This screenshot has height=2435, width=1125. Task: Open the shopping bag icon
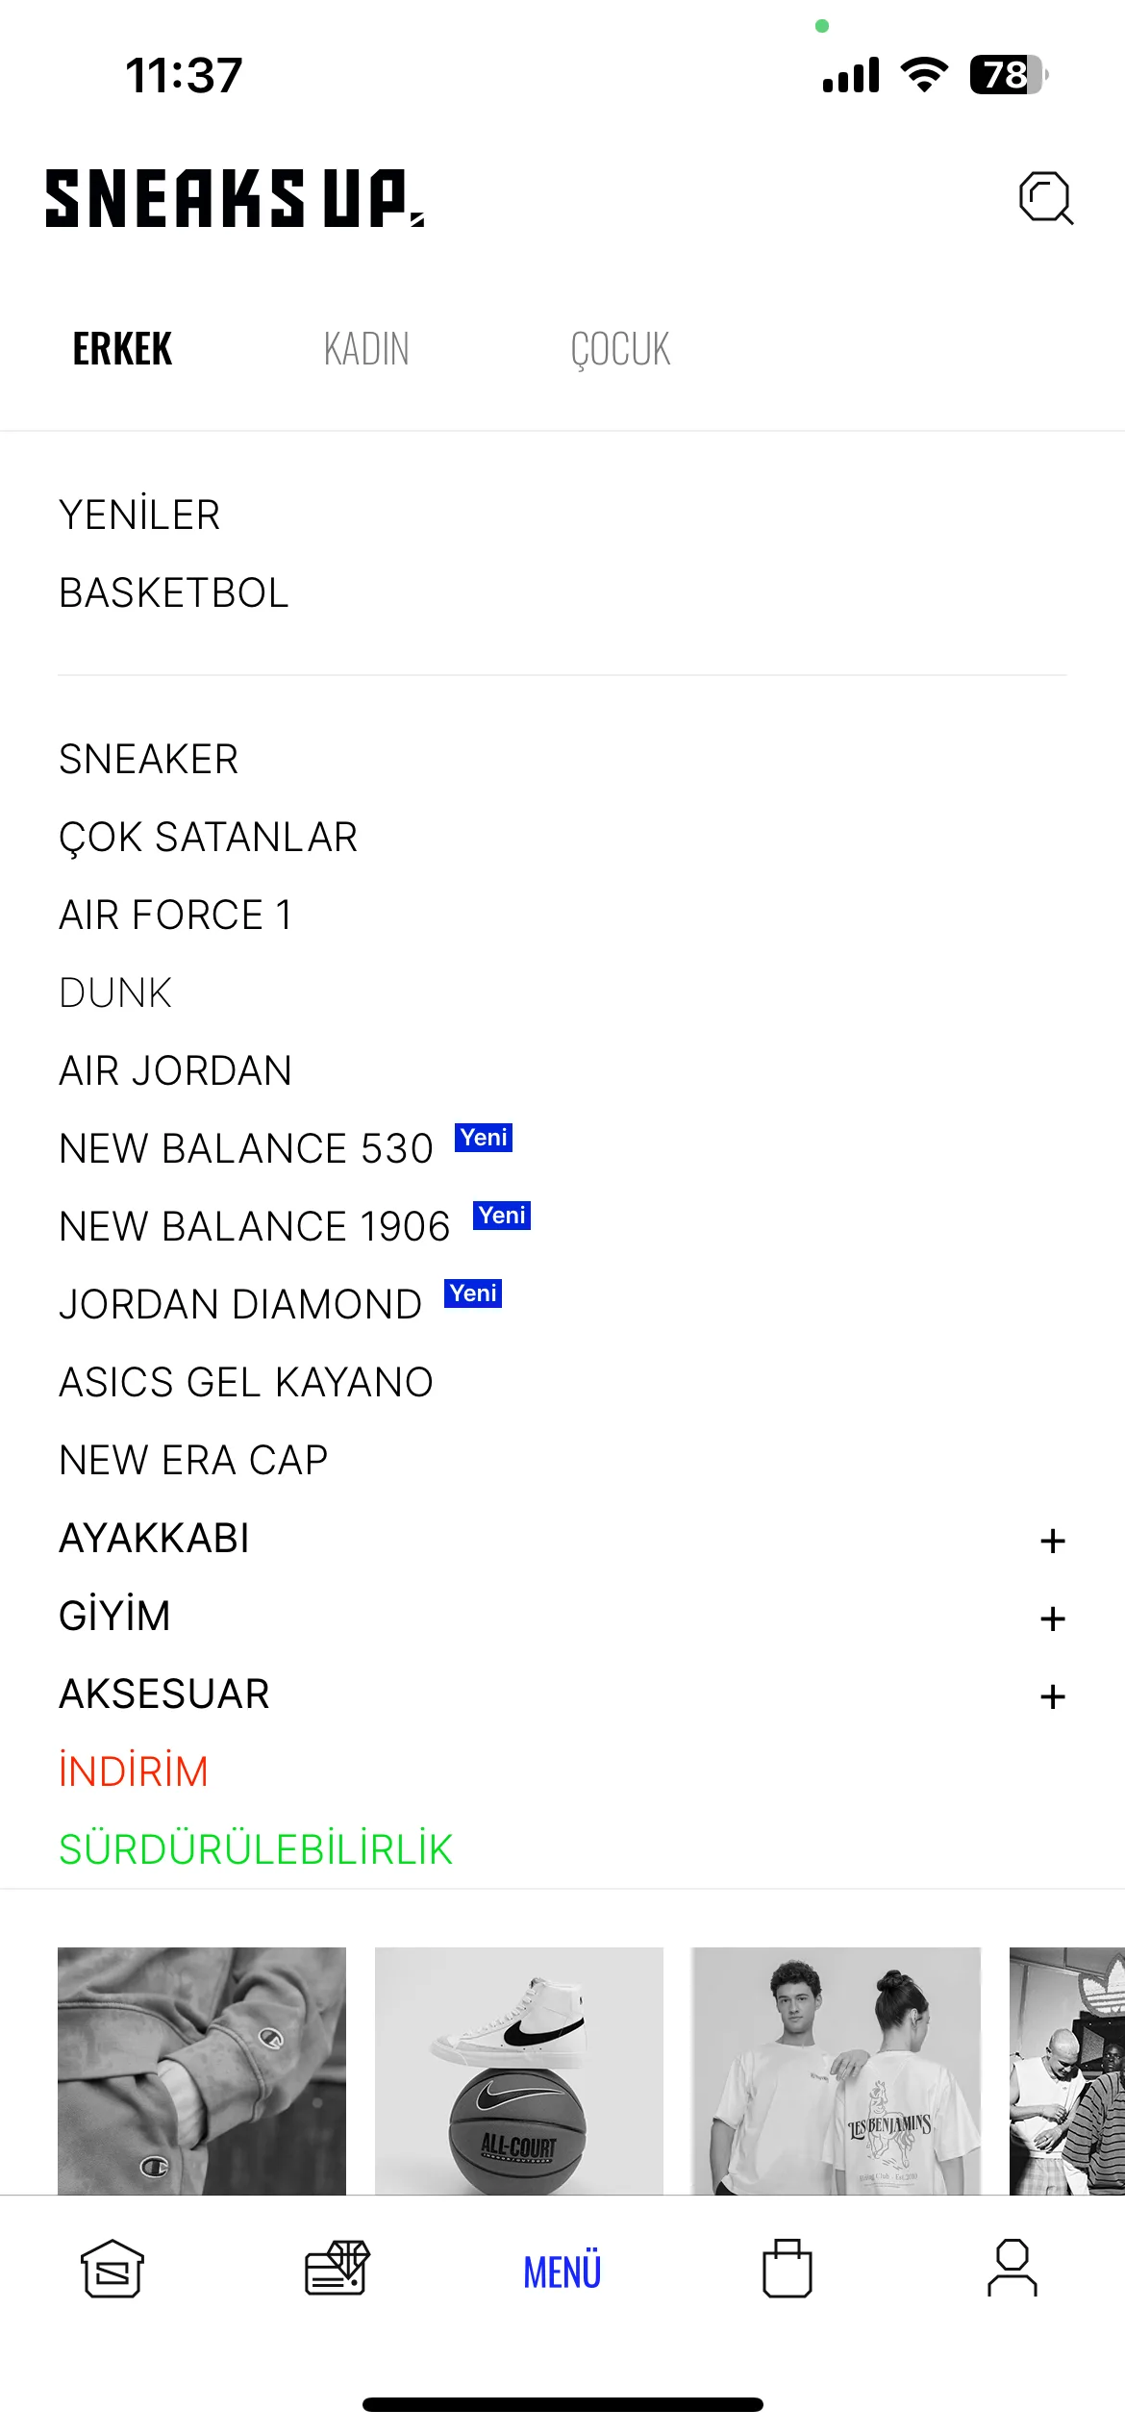point(787,2269)
